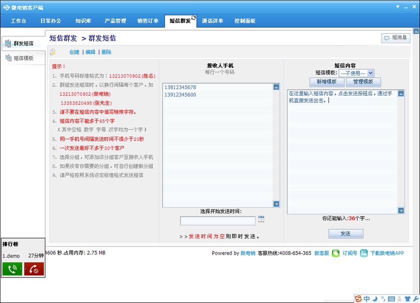This screenshot has height=303, width=420.
Task: Click the refresh icon on 短信群发 tab
Action: (x=193, y=18)
